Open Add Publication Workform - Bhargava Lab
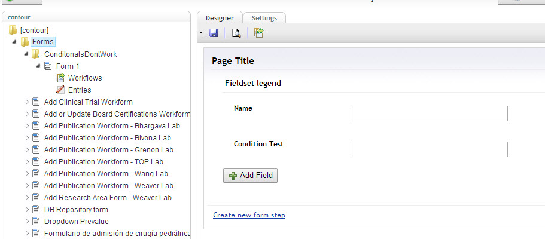Image resolution: width=545 pixels, height=239 pixels. coord(112,125)
